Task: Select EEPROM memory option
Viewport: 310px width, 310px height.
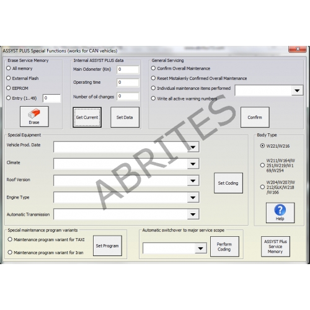Action: tap(9, 88)
